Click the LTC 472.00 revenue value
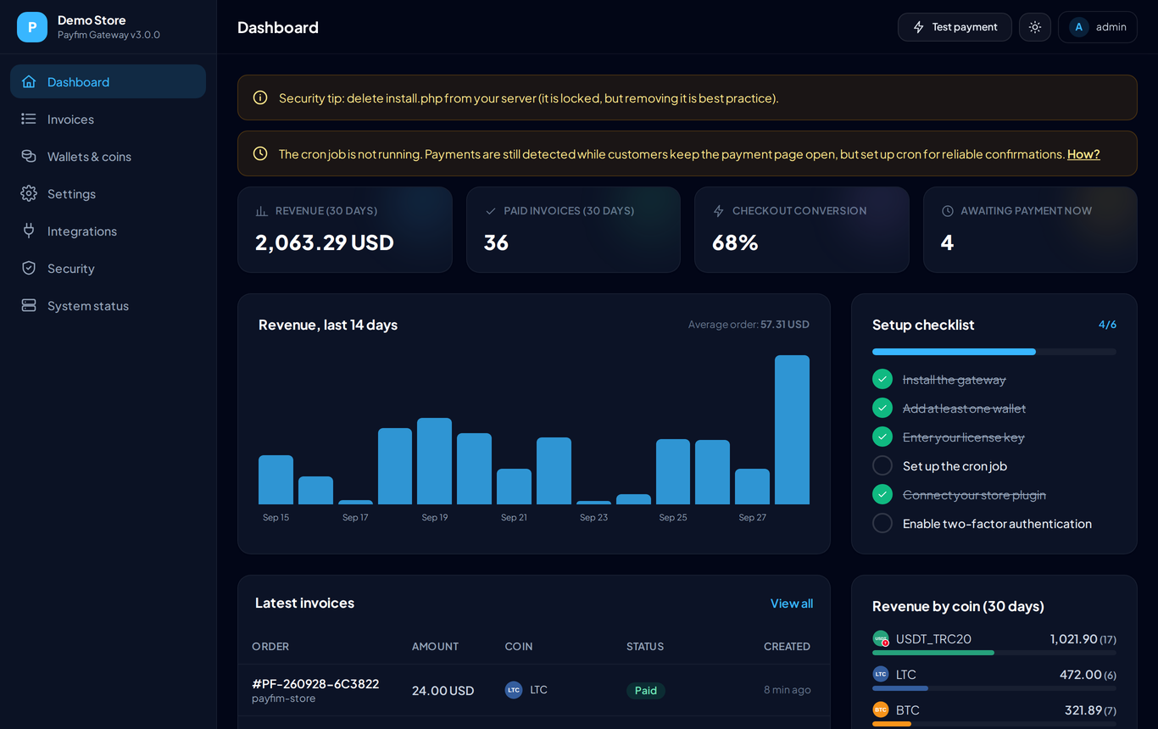 pyautogui.click(x=1081, y=675)
